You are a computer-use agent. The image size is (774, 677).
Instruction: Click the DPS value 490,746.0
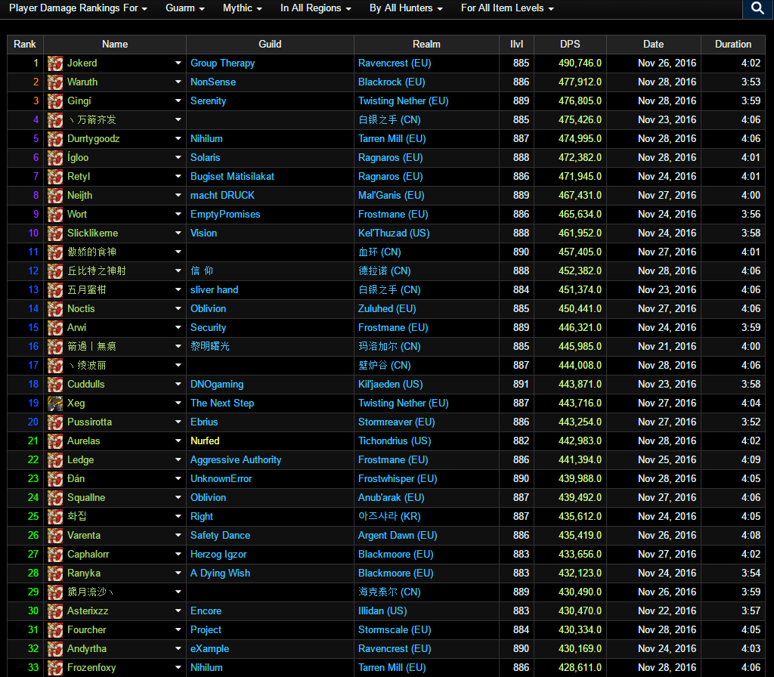tap(580, 63)
